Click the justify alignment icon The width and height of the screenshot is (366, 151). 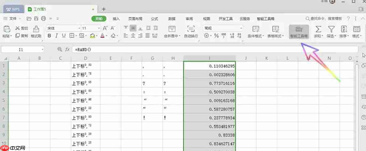coord(148,36)
